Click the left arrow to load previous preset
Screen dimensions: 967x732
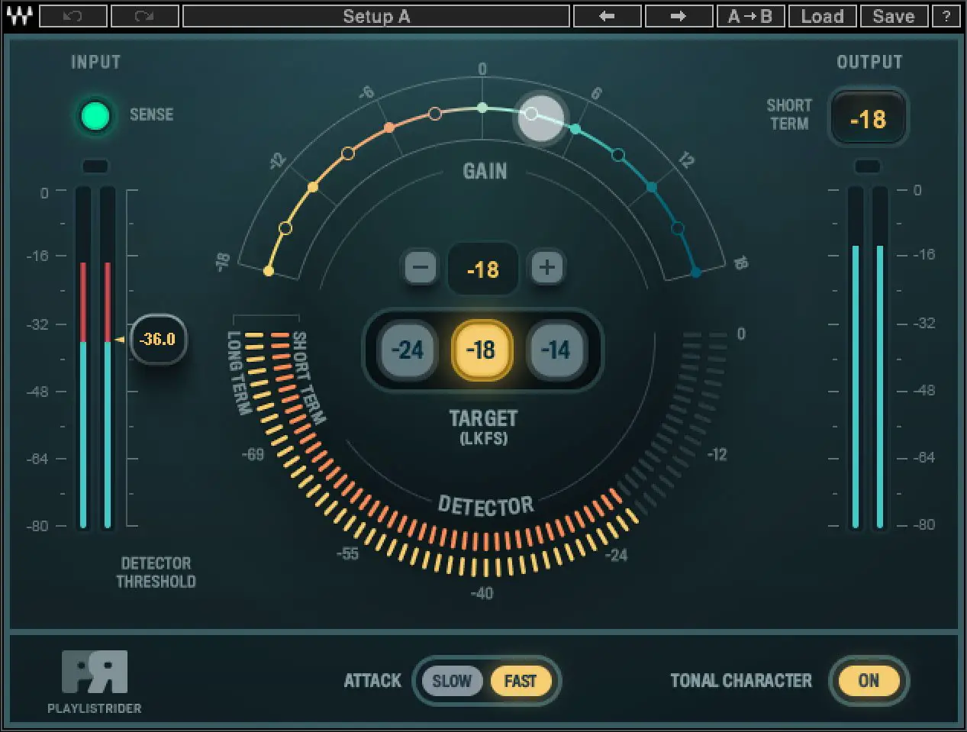pos(607,16)
